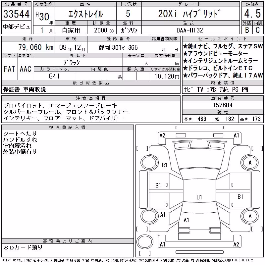Select the mileage 79,060 km
Image resolution: width=265 pixels, height=265 pixels.
coord(36,47)
